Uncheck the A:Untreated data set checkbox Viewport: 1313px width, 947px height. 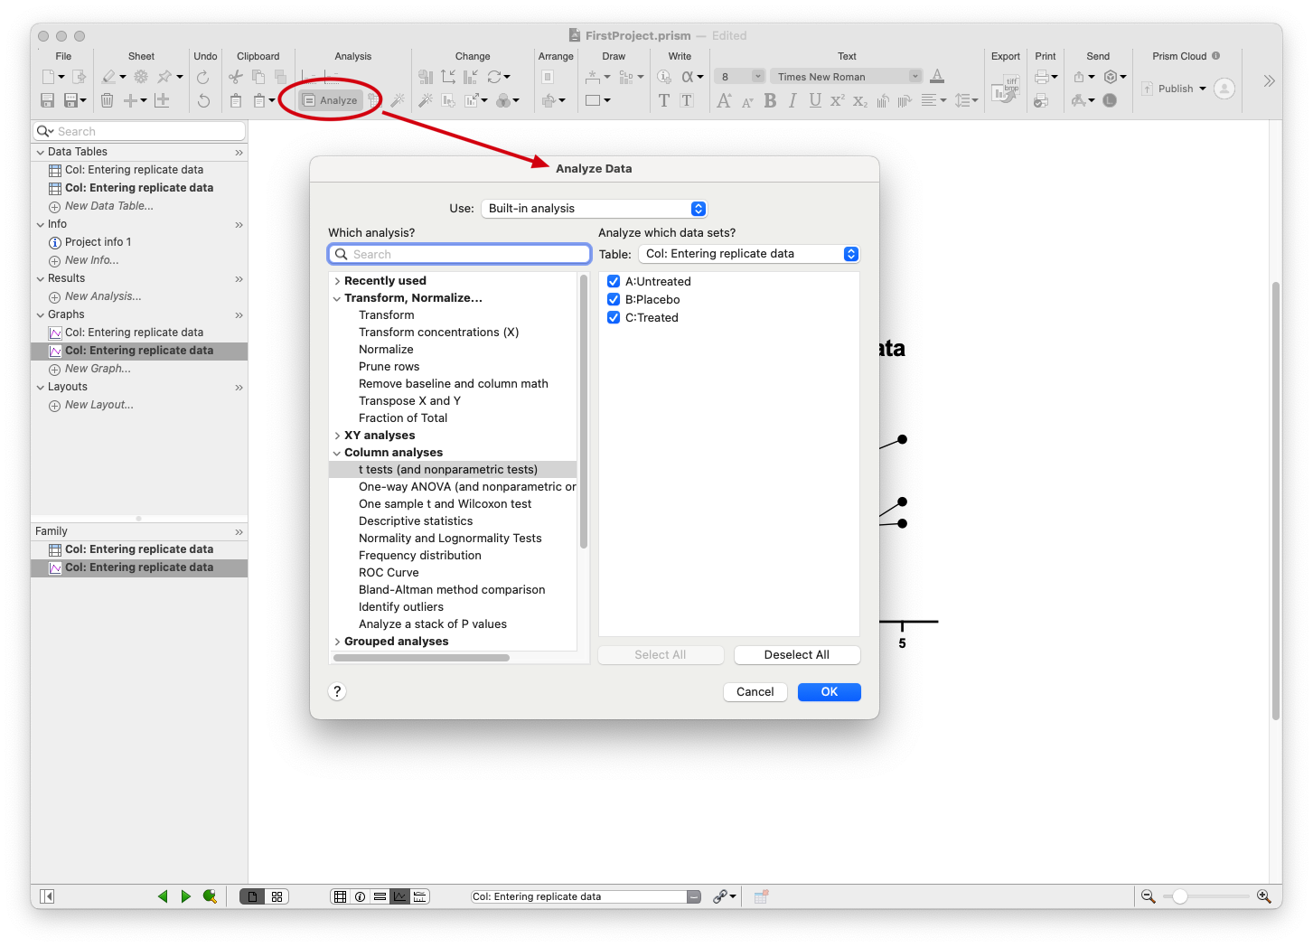(614, 281)
